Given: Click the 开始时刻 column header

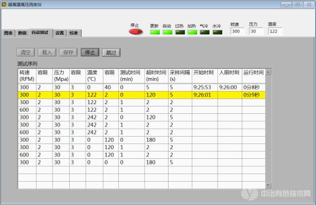Looking at the screenshot, I should click(205, 76).
